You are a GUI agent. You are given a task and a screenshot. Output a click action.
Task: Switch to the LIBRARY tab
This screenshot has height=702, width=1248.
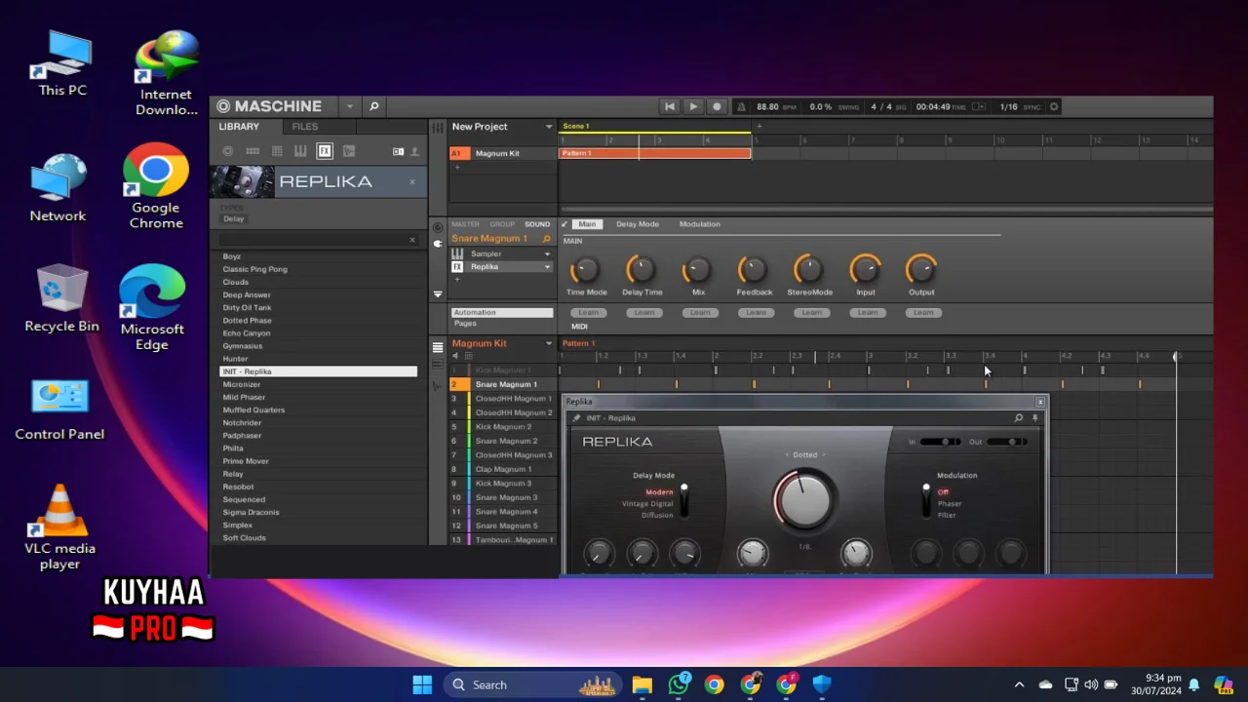(x=239, y=127)
